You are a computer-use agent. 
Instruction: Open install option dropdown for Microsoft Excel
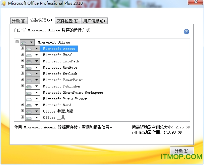coord(32,55)
